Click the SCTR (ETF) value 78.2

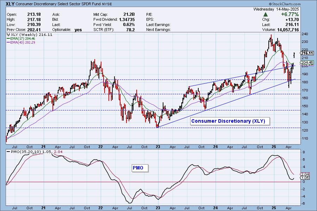(x=130, y=30)
